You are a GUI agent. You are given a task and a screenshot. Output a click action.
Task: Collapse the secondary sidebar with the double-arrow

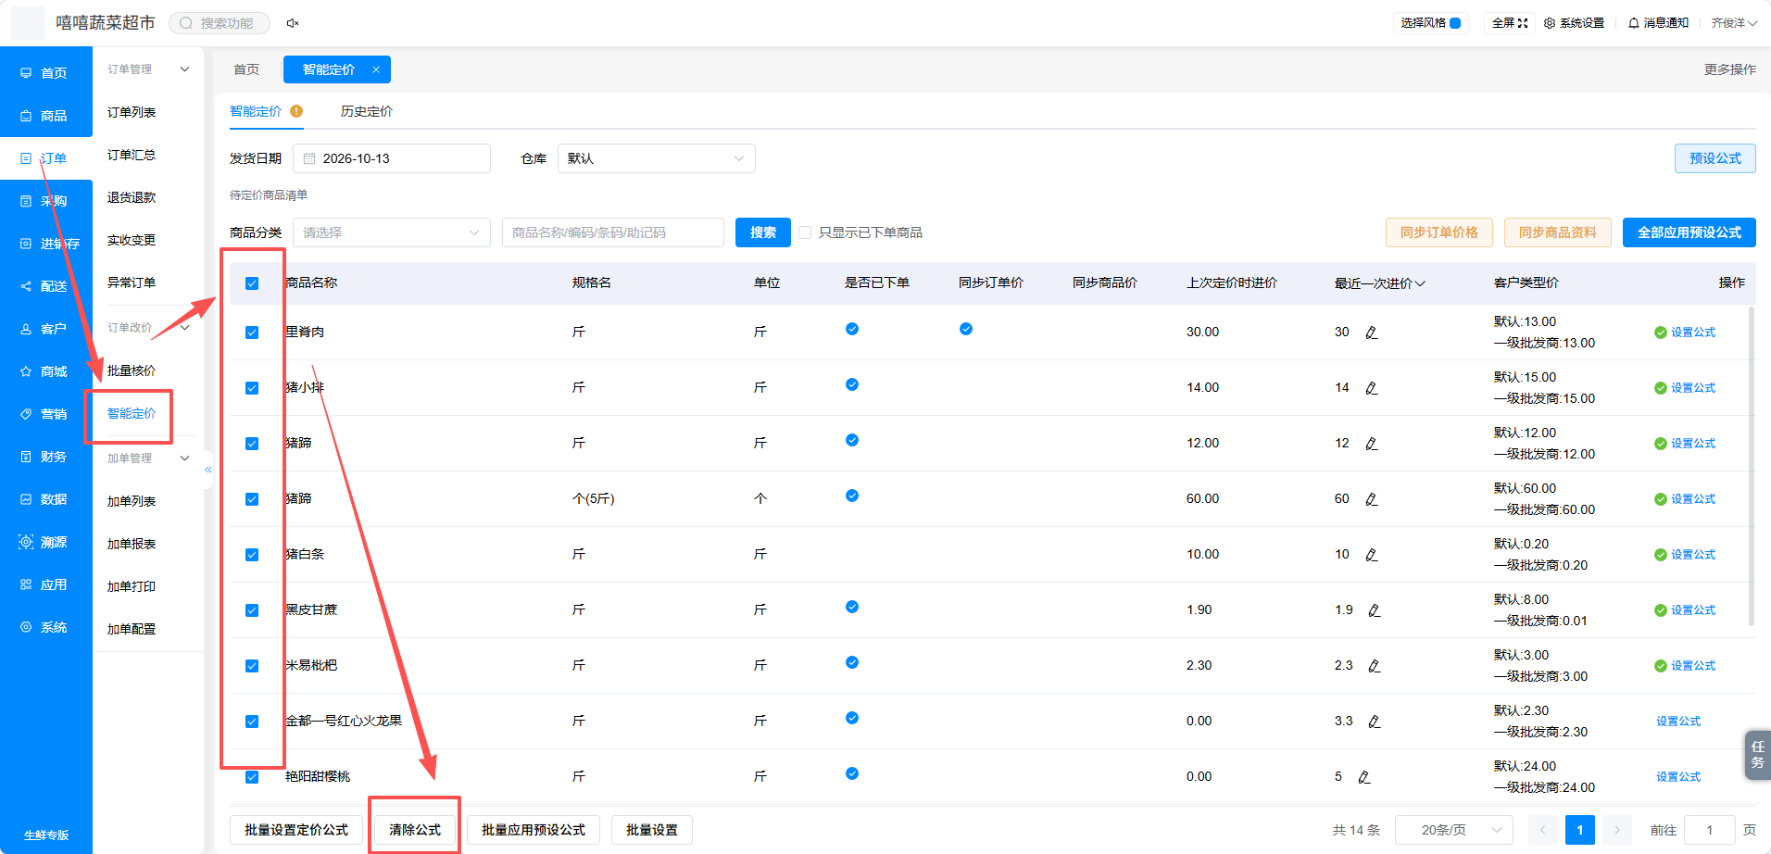pyautogui.click(x=208, y=470)
